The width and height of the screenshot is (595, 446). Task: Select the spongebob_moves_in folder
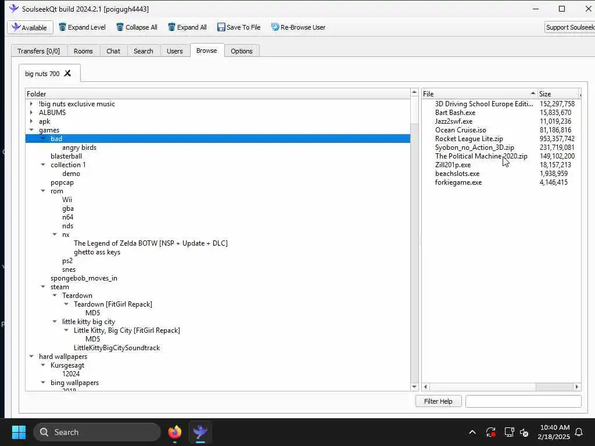(x=84, y=278)
